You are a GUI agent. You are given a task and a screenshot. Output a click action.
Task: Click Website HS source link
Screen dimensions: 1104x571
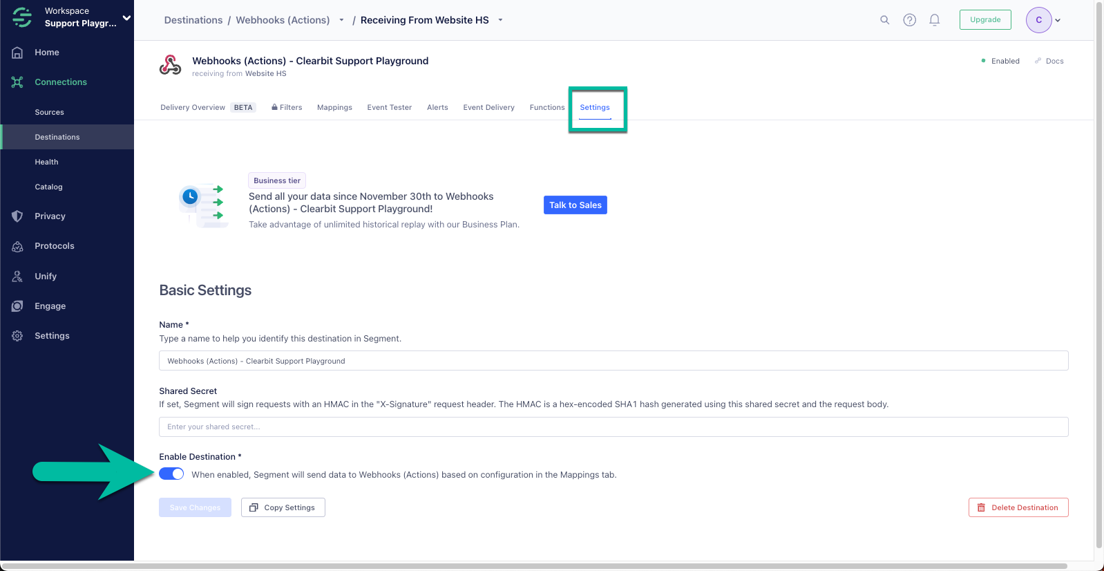[x=265, y=74]
